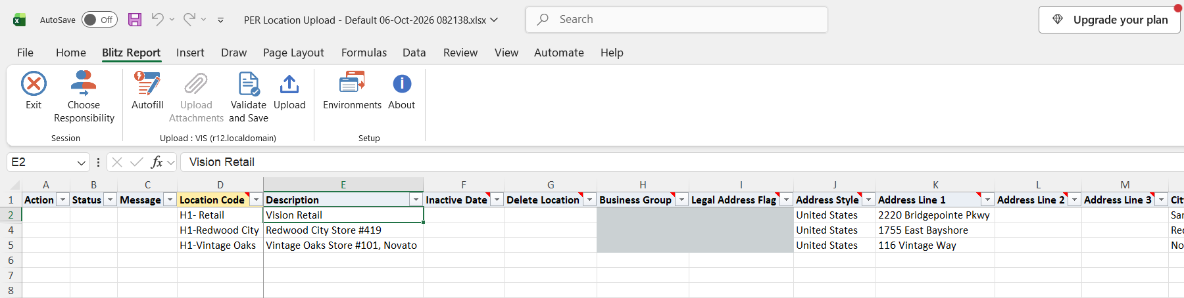Cancel formula entry X icon
This screenshot has height=298, width=1184.
[117, 162]
